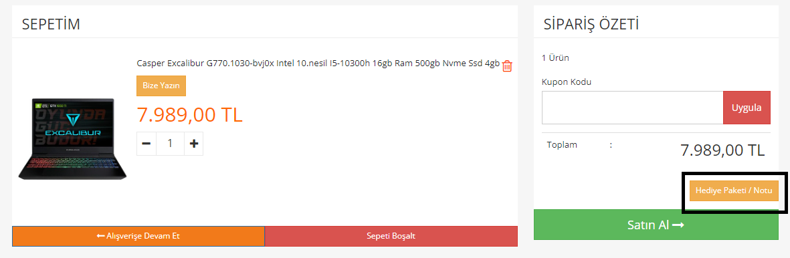This screenshot has height=258, width=790.
Task: Open the Excalibur laptop product image
Action: tap(72, 138)
